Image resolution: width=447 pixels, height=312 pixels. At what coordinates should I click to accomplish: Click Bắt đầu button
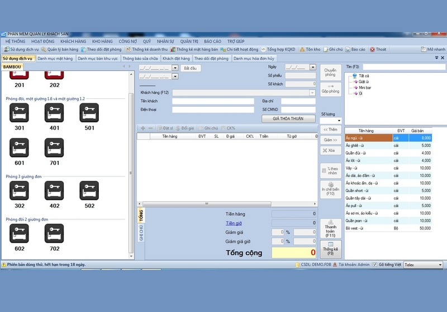point(190,68)
